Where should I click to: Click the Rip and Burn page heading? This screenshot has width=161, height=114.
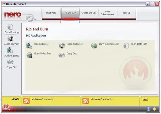[x=37, y=29]
